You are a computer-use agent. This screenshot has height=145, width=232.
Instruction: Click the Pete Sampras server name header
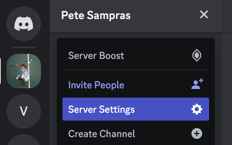point(96,15)
